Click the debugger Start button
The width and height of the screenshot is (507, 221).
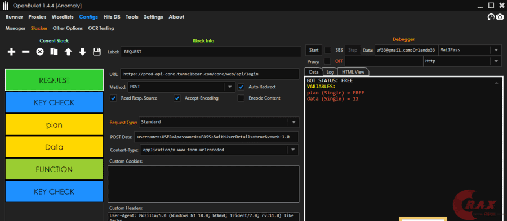click(314, 50)
